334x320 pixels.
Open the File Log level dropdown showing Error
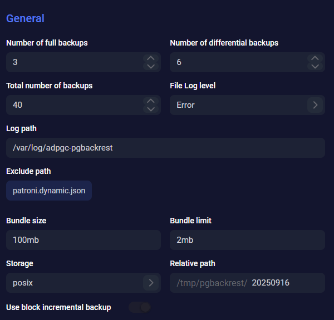coord(239,105)
